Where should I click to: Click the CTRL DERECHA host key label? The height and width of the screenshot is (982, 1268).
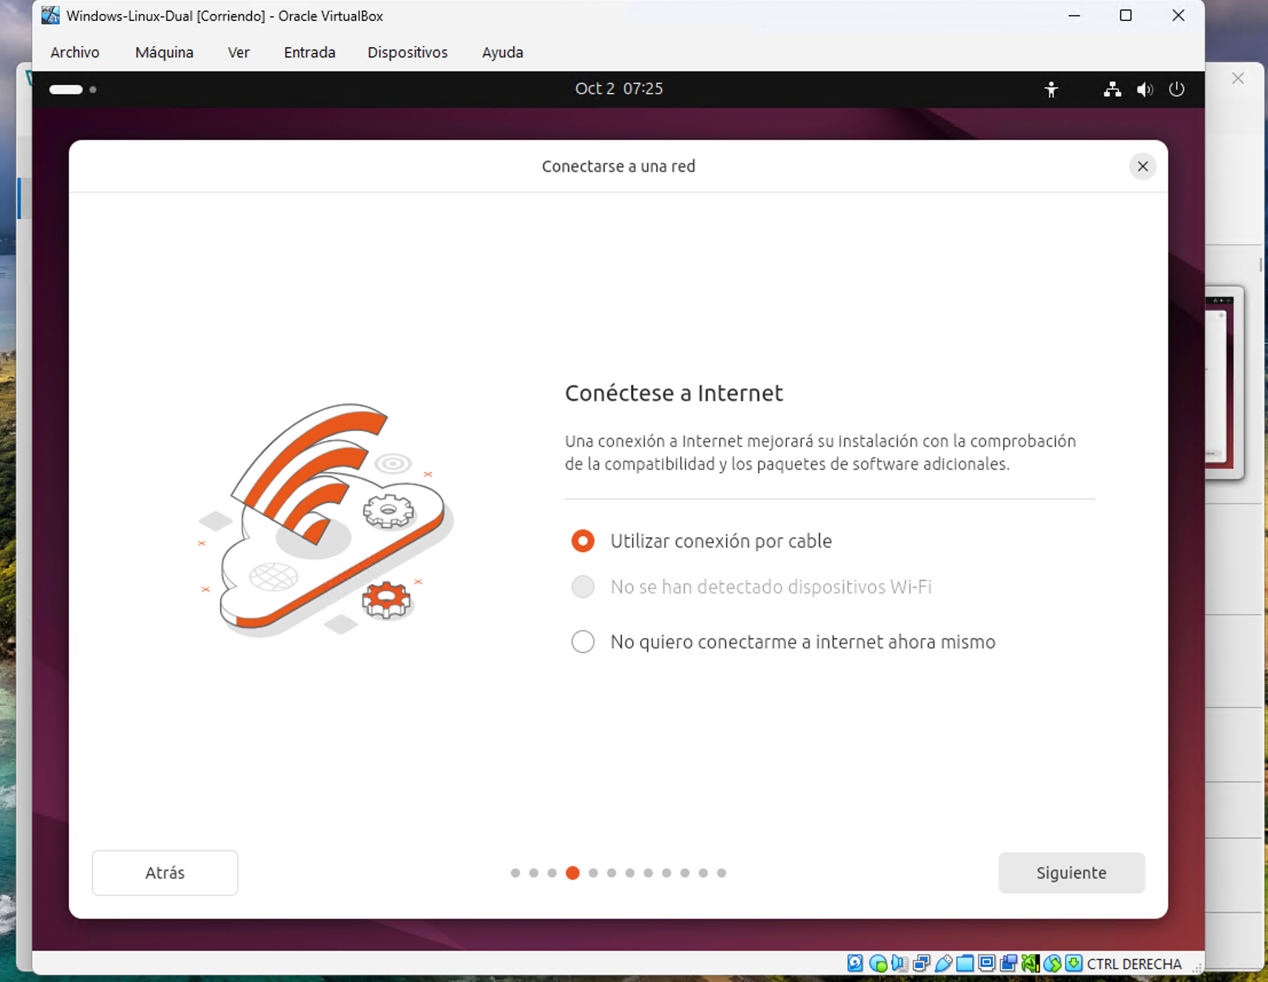pos(1134,964)
